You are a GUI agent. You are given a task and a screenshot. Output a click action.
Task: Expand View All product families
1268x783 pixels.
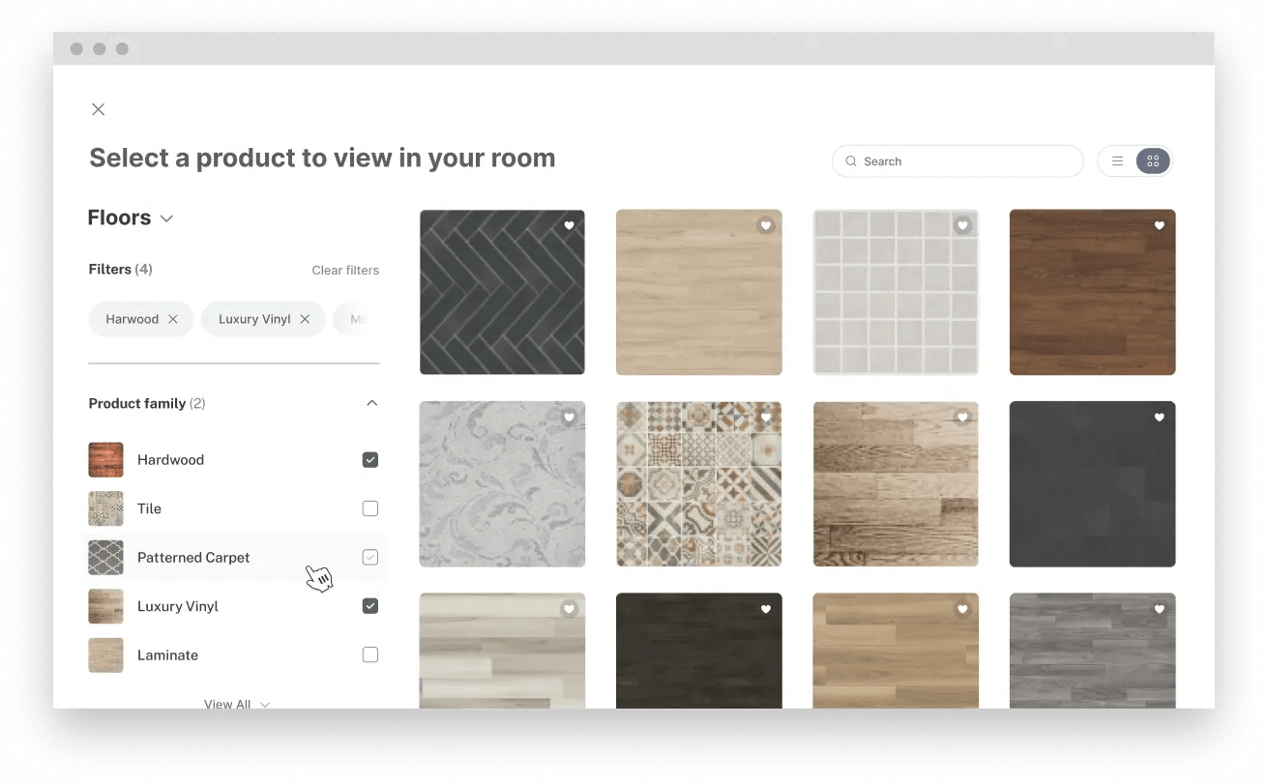(x=237, y=704)
